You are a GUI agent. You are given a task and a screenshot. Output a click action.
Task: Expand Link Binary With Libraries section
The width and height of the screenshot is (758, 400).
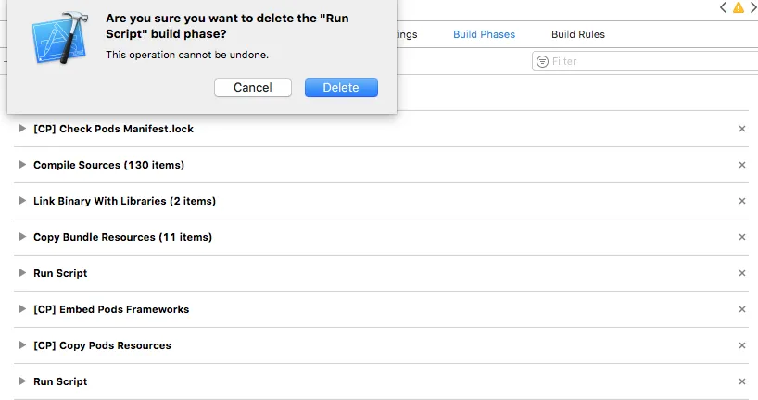click(x=23, y=201)
